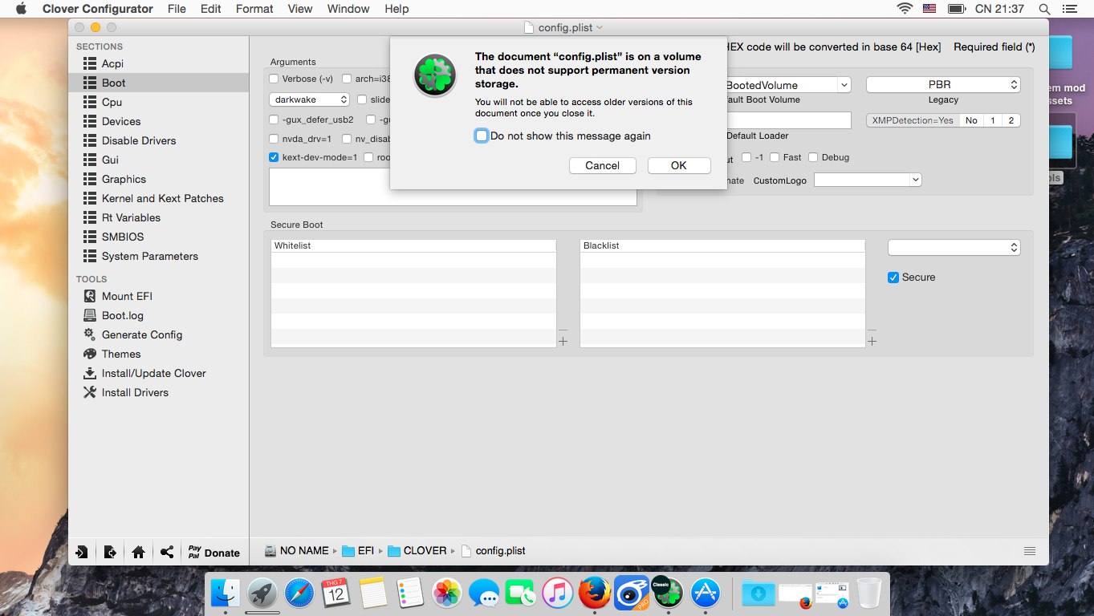
Task: Open Firefox from the Dock
Action: tap(594, 594)
